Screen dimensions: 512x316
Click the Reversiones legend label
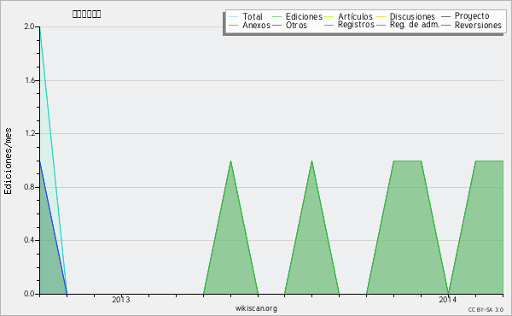tap(478, 25)
